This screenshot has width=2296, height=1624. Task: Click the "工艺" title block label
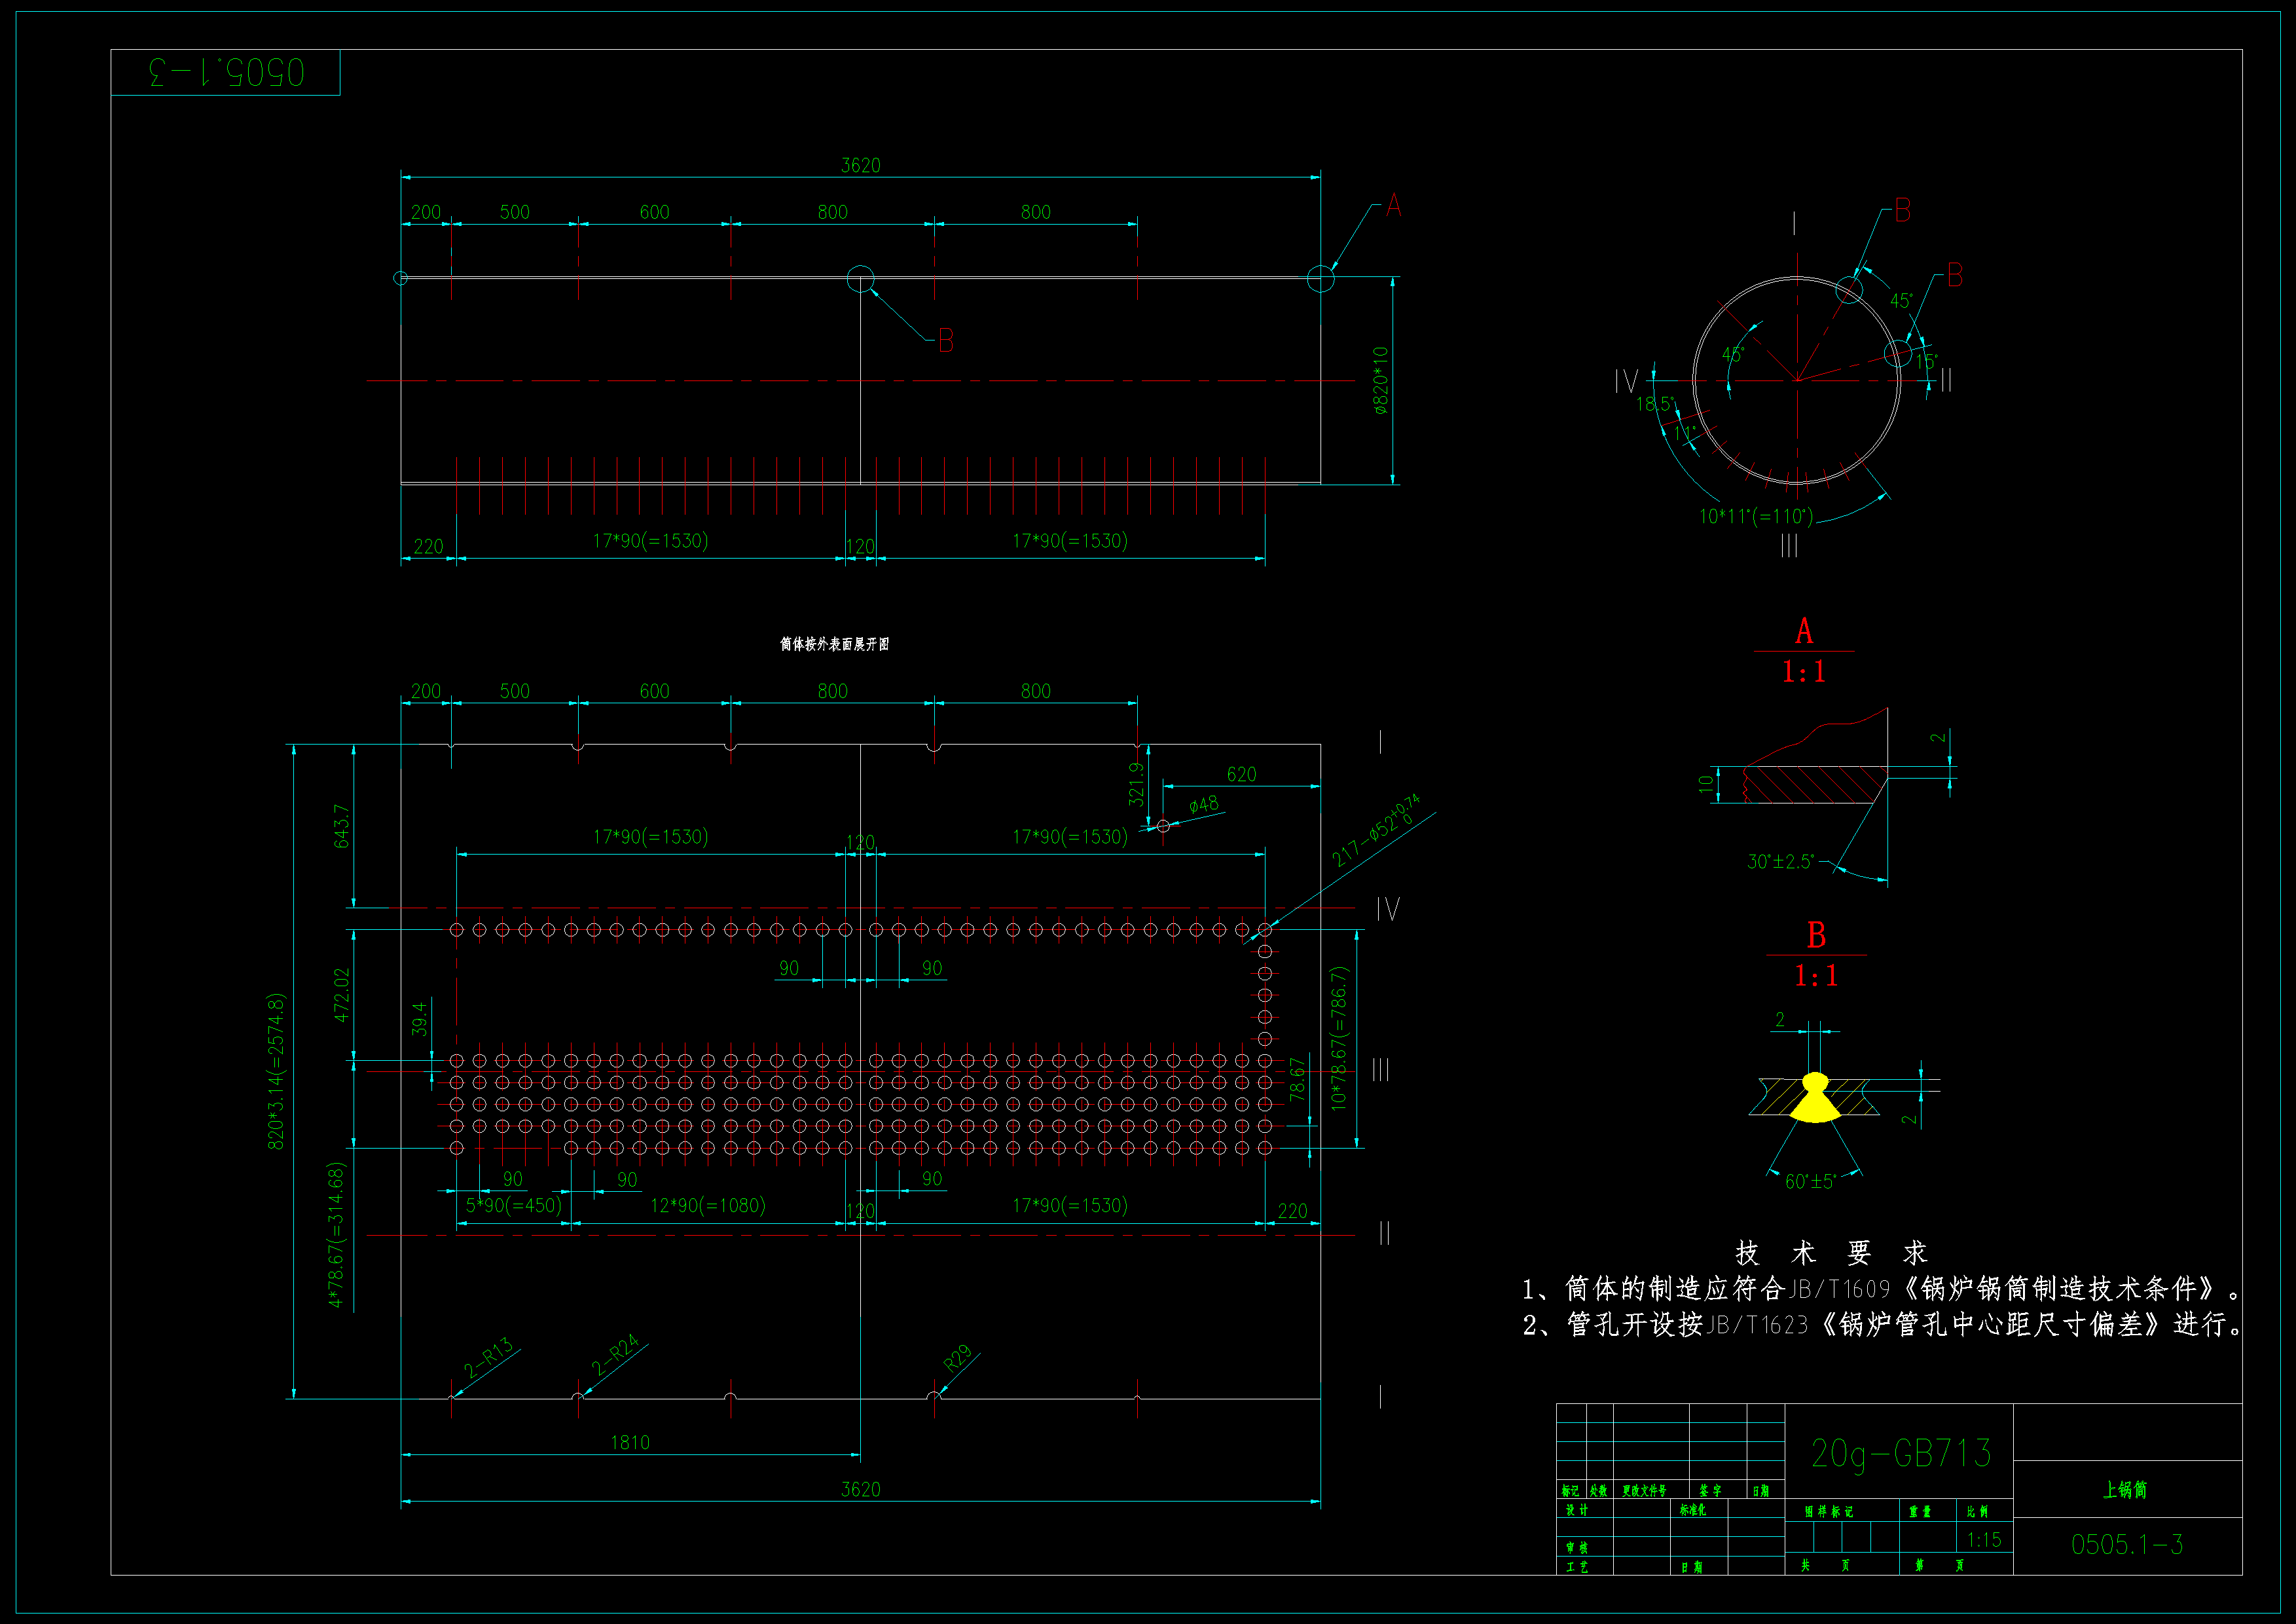point(1577,1567)
